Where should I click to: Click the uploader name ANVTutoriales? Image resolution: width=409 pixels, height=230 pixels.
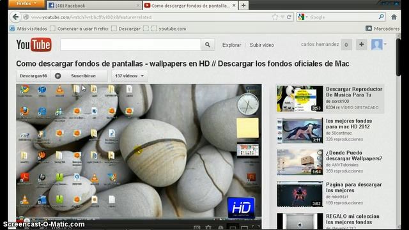pos(344,165)
